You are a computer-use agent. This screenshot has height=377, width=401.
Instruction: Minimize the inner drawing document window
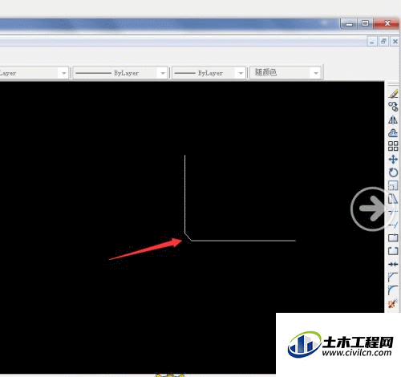click(372, 42)
